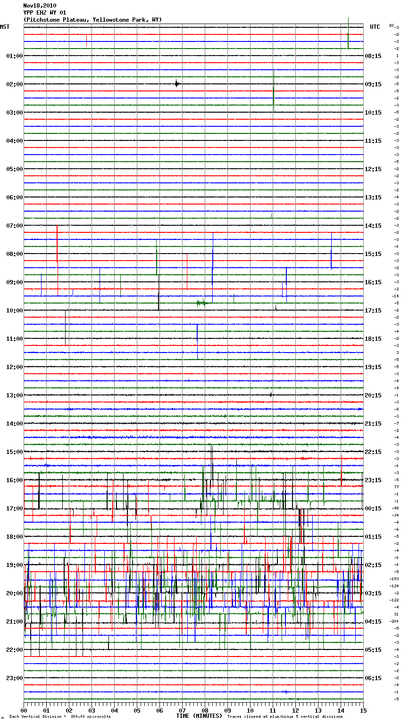Viewport: 401px width, 723px height.
Task: Select the 16:00 MST time label
Action: pos(15,480)
